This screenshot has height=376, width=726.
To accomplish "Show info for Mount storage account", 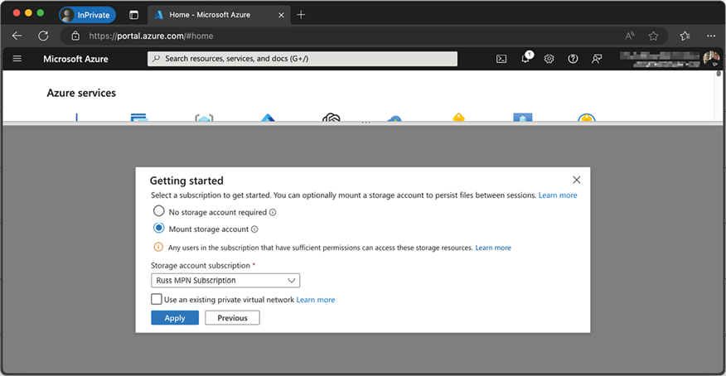I will click(x=254, y=229).
